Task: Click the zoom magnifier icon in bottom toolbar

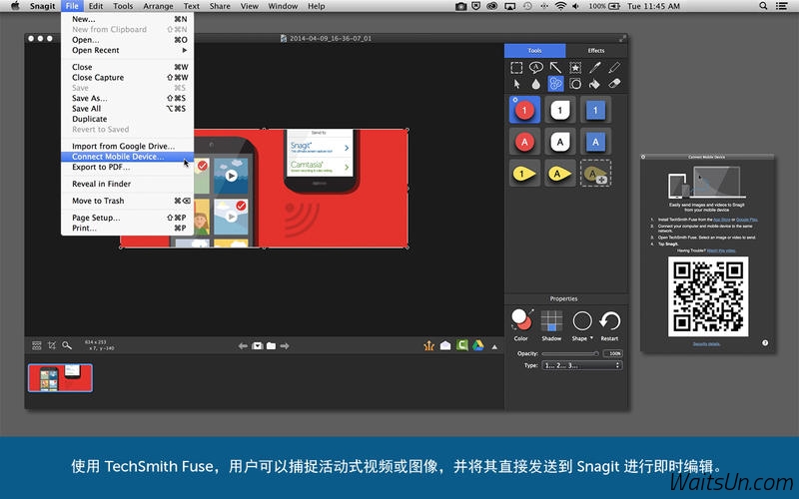Action: 67,345
